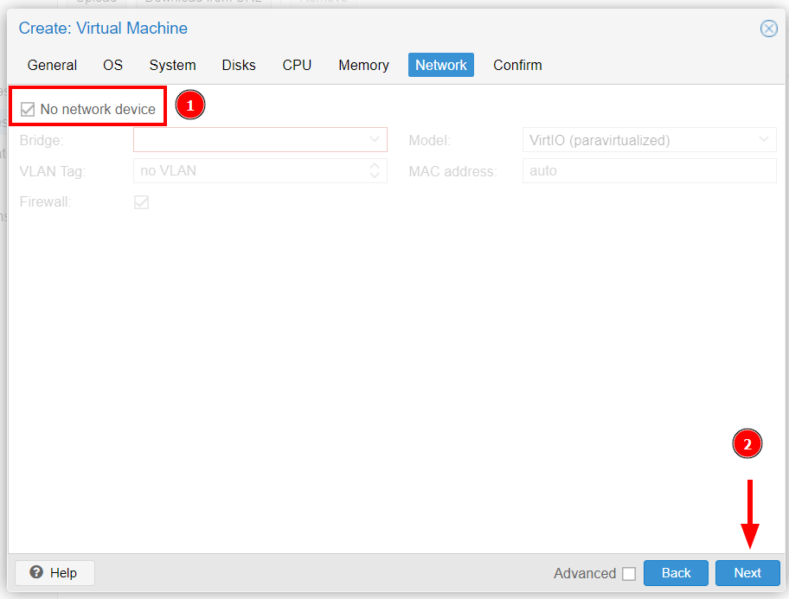Enable the Advanced options checkbox

[x=629, y=574]
